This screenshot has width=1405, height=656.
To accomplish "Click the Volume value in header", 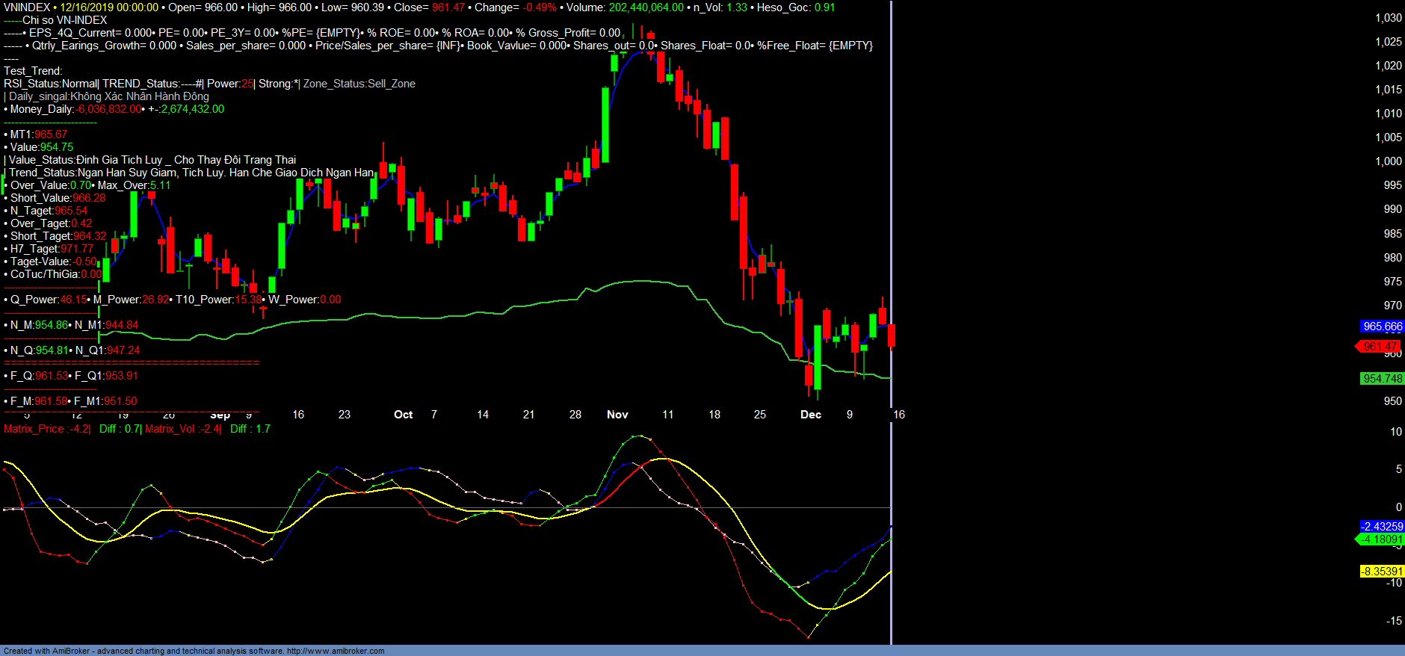I will 646,7.
